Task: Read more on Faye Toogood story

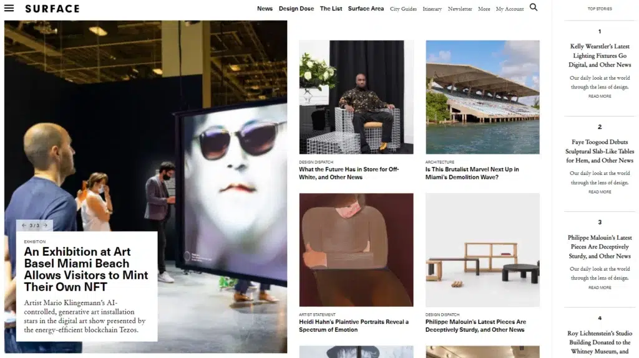Action: pos(599,192)
